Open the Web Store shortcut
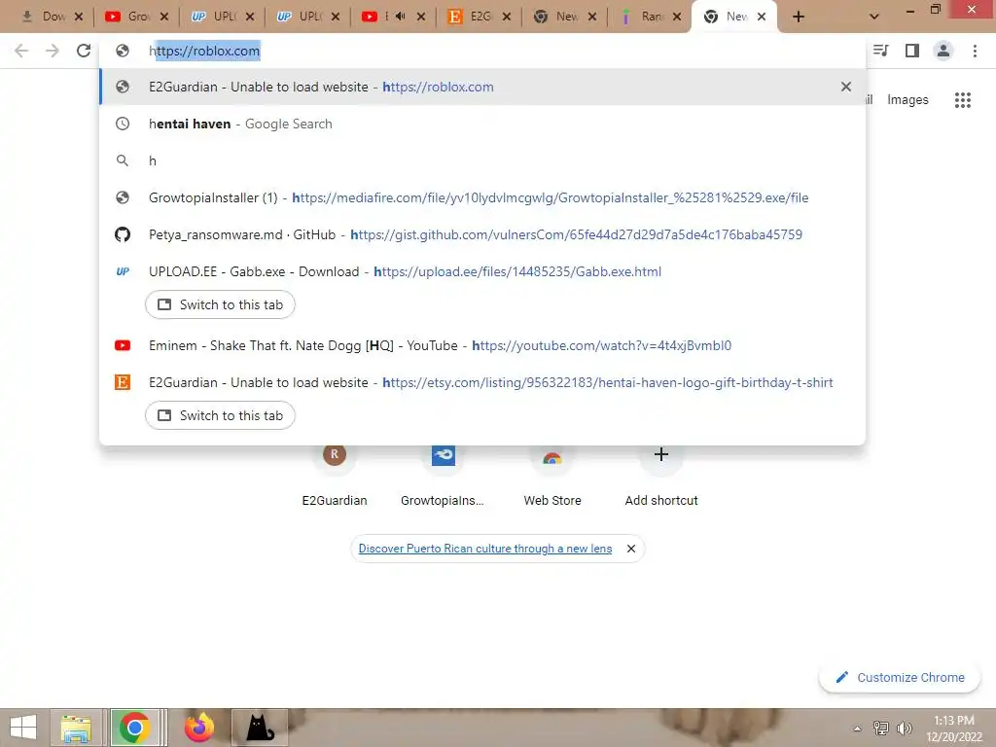996x747 pixels. click(x=552, y=474)
